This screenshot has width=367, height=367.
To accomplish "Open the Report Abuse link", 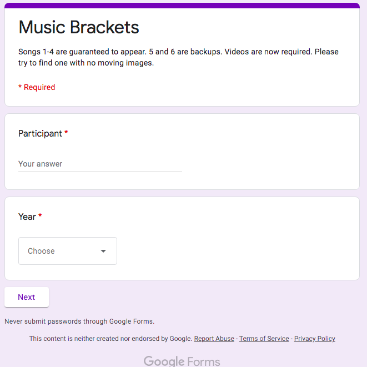I will (214, 339).
